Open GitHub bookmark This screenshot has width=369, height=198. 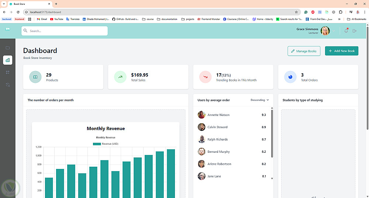(x=125, y=19)
